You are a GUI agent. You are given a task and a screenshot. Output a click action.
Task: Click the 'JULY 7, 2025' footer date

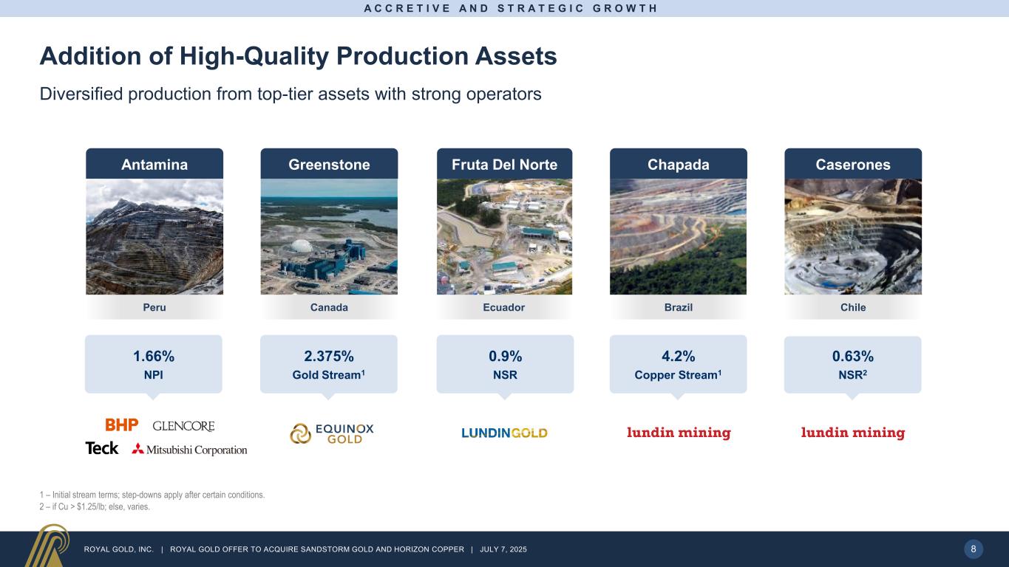tap(503, 549)
